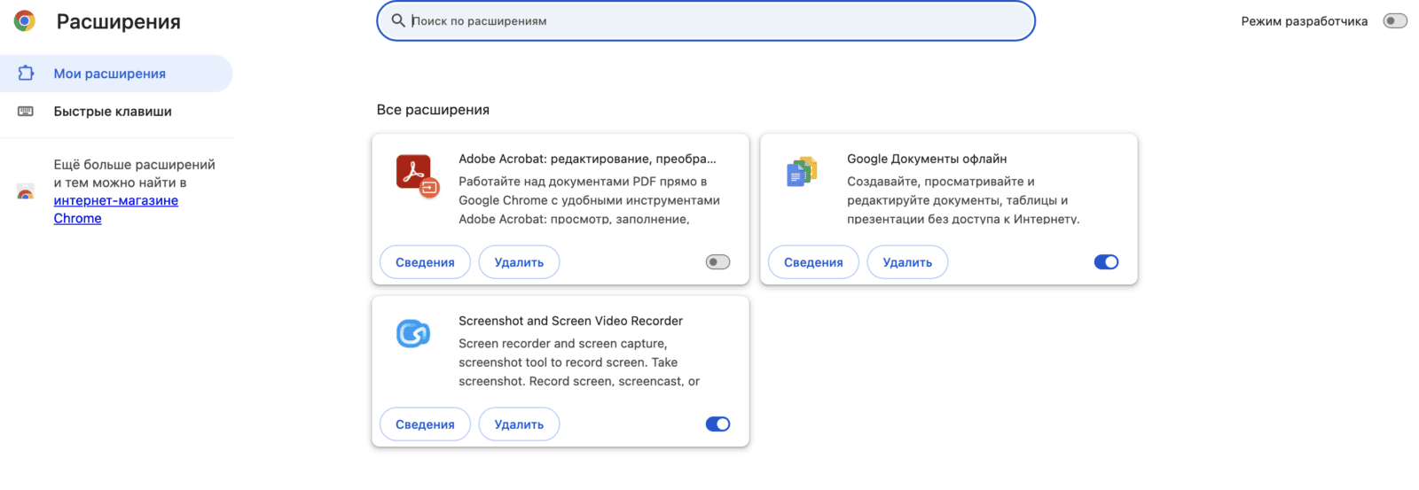The image size is (1419, 490).
Task: Open the Мои расширения section
Action: point(110,74)
